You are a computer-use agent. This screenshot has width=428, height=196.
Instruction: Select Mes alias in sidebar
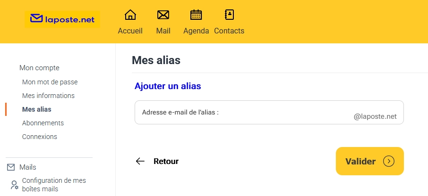[x=37, y=109]
